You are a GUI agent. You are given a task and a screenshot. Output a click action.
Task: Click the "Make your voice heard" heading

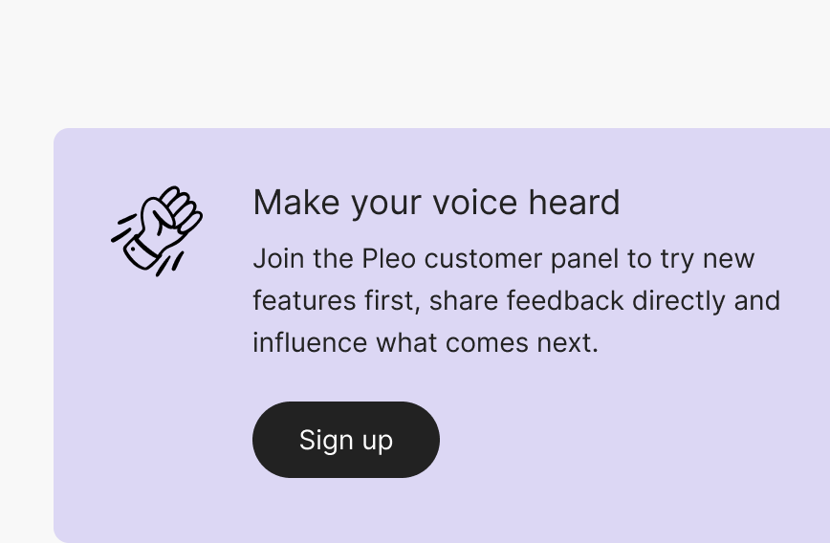(x=436, y=203)
